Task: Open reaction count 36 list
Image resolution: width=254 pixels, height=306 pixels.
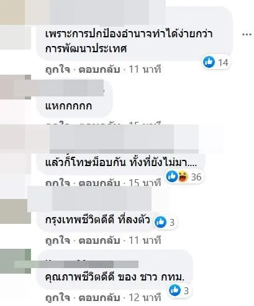Action: (196, 177)
